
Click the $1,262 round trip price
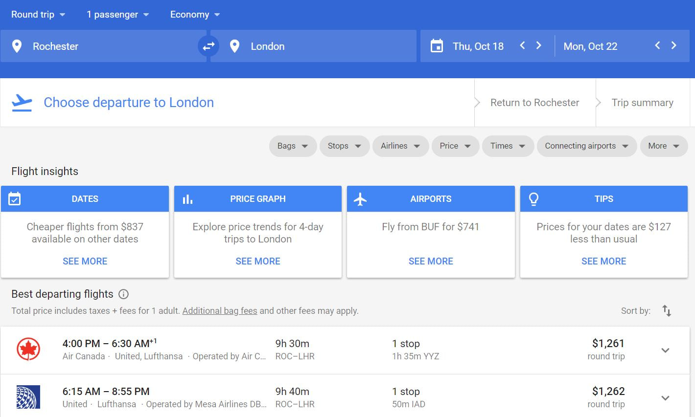[x=608, y=392]
